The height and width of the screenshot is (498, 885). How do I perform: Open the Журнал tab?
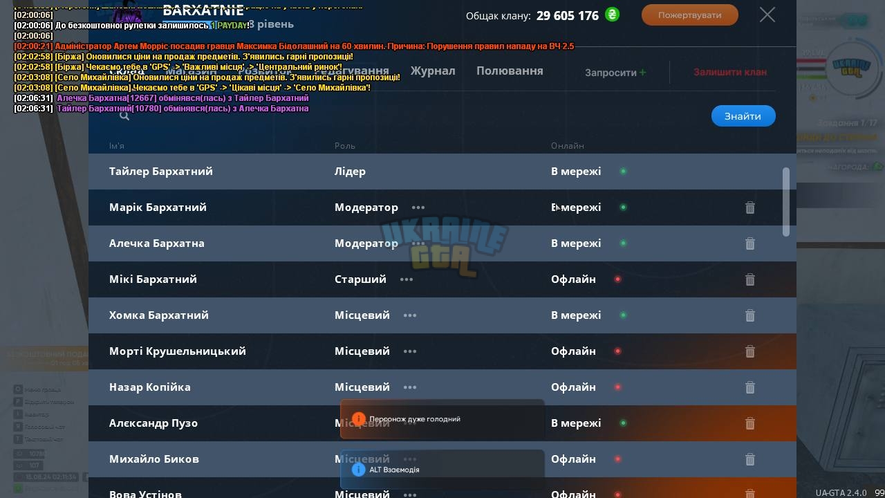pos(433,71)
